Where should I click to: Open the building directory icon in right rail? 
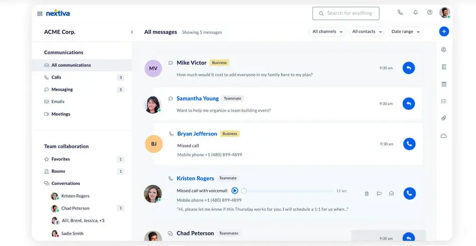pos(444,67)
